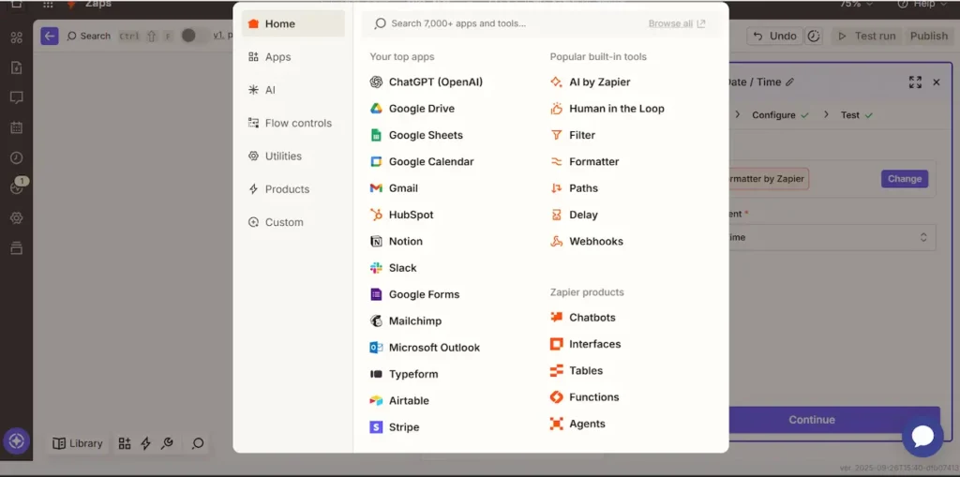Screen dimensions: 960x477
Task: Click the Search 7,000+ apps field
Action: pos(506,23)
